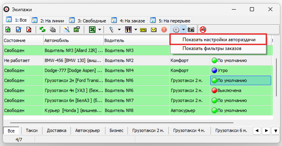Click the Автокурьер group cell
The image size is (282, 146).
(190, 110)
